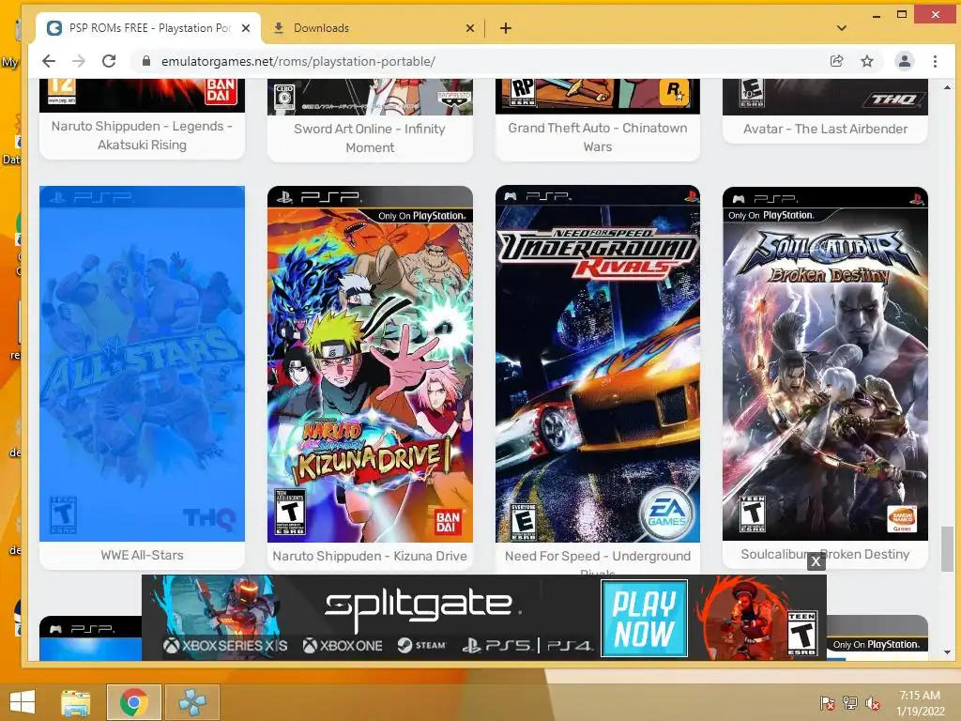Screen dimensions: 961x721
Task: Open the Chrome profile menu
Action: tap(904, 61)
